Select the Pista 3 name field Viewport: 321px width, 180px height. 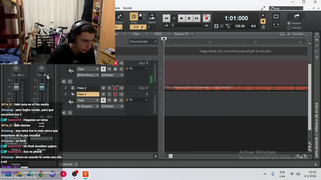[88, 94]
